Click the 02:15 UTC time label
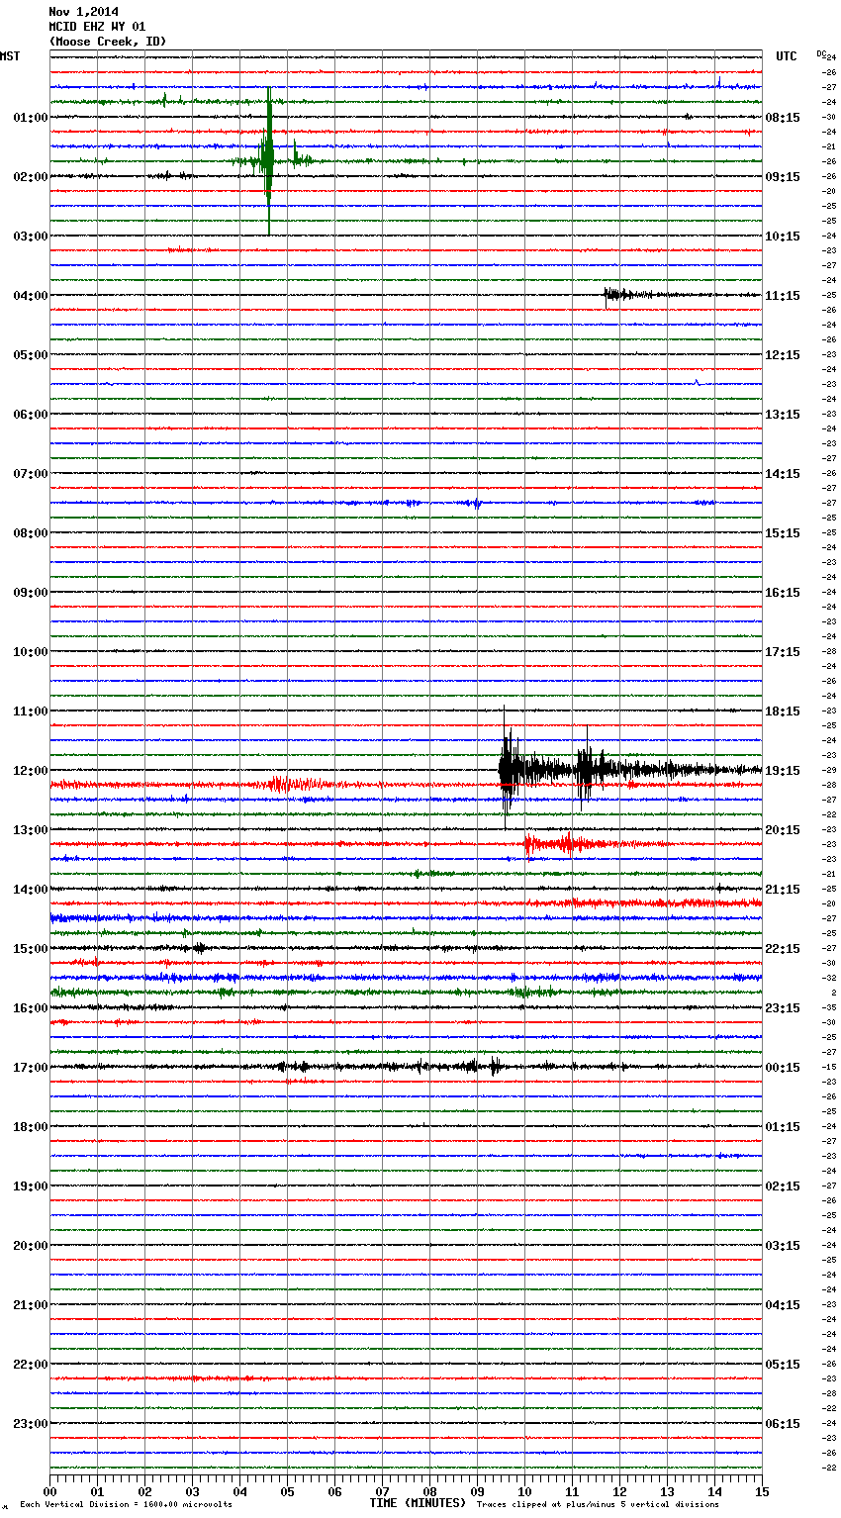This screenshot has width=841, height=1518. 783,1186
